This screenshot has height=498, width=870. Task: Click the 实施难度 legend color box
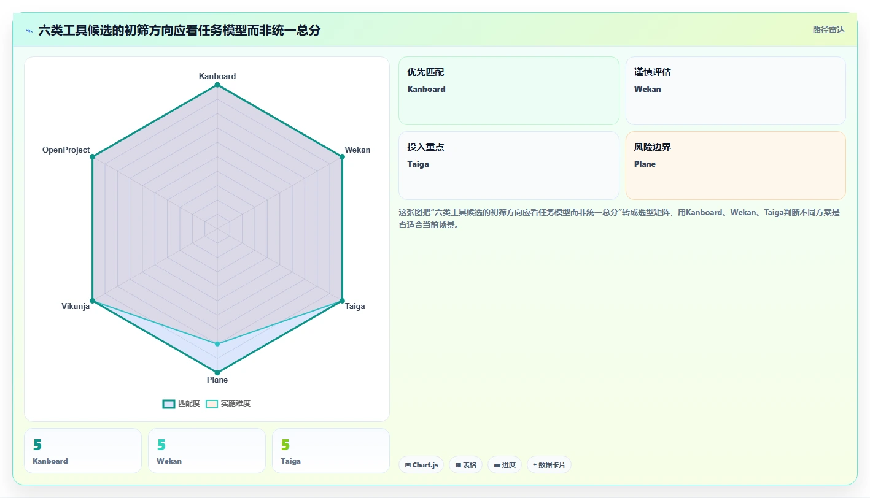(x=212, y=404)
